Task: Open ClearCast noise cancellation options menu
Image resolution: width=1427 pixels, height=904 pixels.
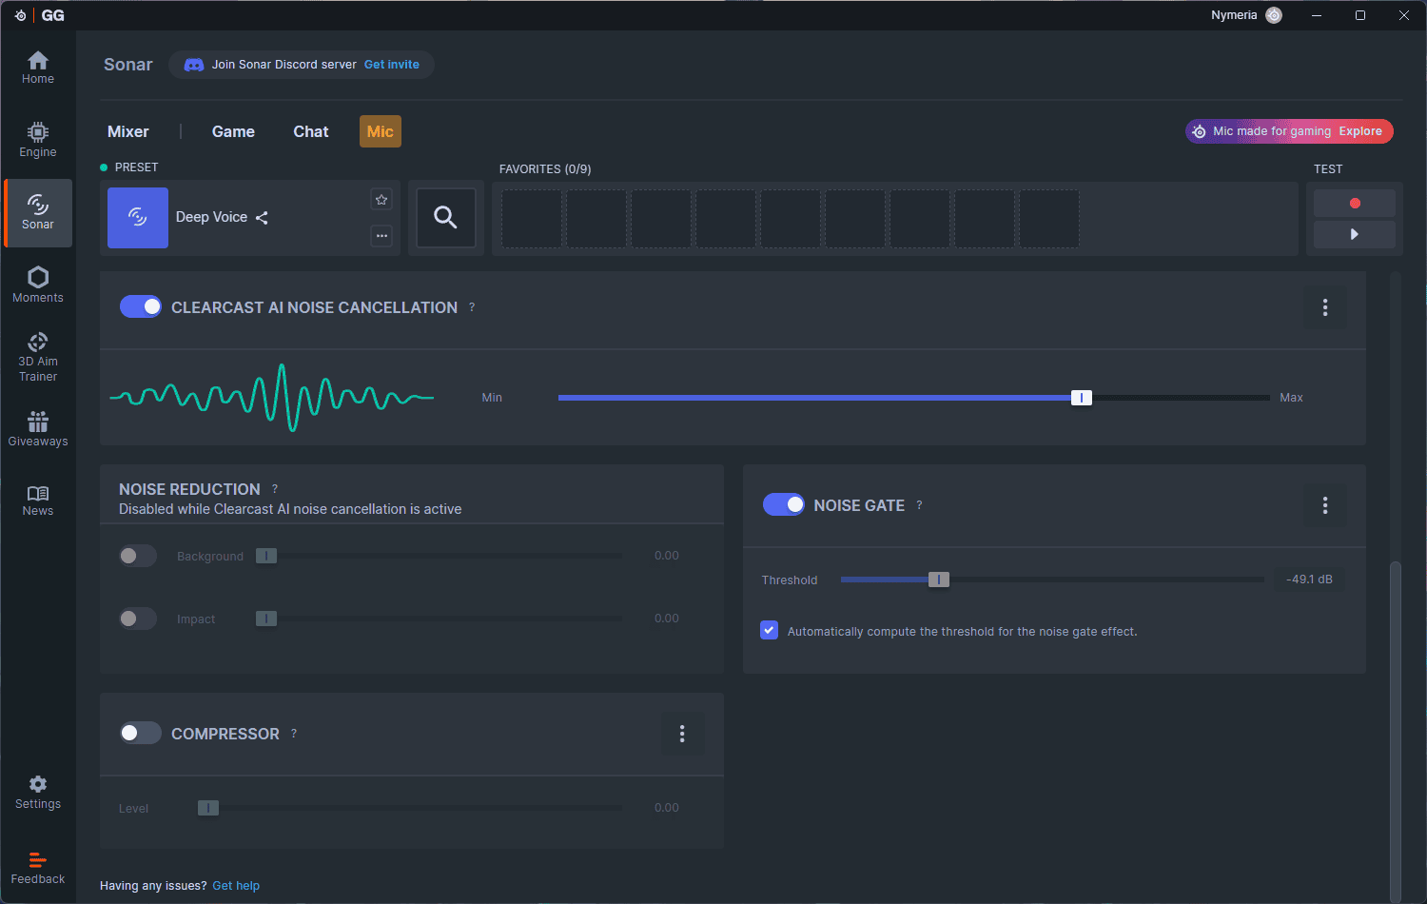Action: (1324, 307)
